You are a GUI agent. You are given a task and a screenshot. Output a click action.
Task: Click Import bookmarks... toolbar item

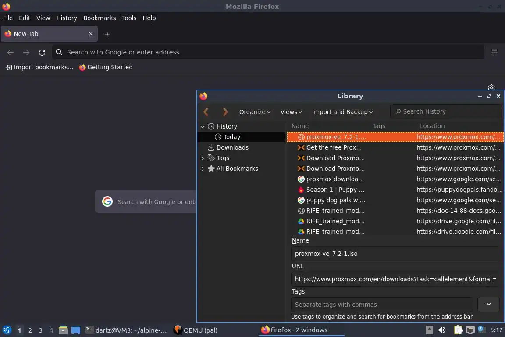pyautogui.click(x=39, y=68)
